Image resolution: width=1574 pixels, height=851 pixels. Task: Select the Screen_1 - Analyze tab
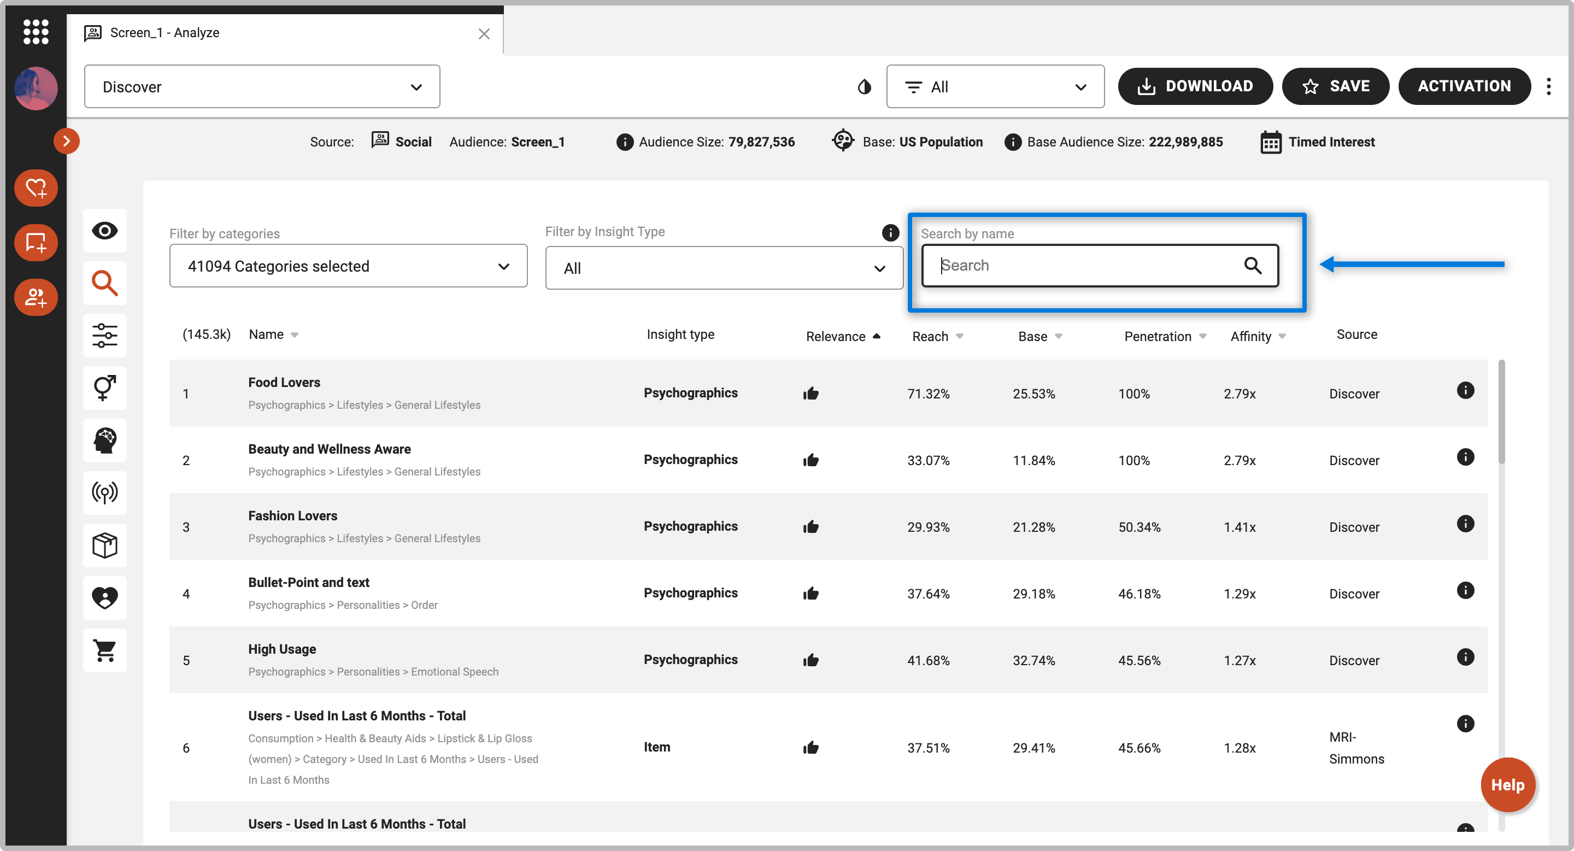pyautogui.click(x=165, y=33)
